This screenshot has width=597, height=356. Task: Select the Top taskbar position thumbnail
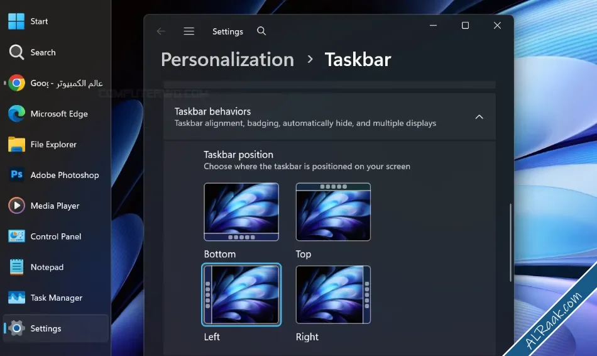[x=333, y=212]
